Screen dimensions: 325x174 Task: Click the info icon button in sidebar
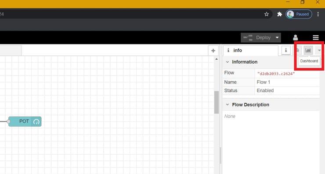coord(286,51)
